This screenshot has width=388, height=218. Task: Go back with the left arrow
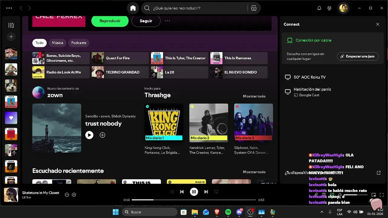21,8
